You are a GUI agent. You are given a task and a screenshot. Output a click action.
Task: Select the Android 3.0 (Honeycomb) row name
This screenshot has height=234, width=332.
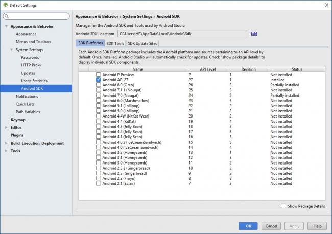click(x=125, y=163)
